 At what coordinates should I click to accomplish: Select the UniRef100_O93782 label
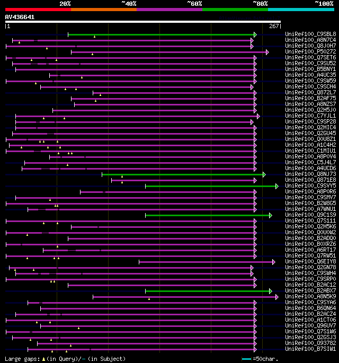tap(310, 343)
